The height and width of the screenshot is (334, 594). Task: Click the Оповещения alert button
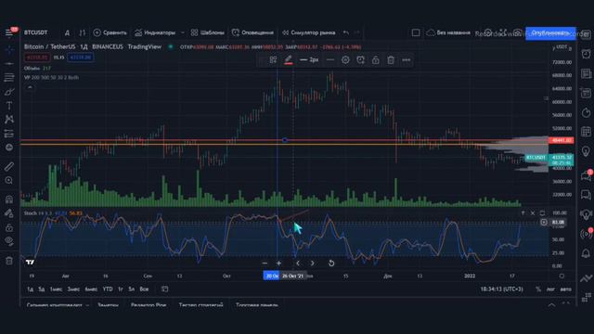[252, 33]
